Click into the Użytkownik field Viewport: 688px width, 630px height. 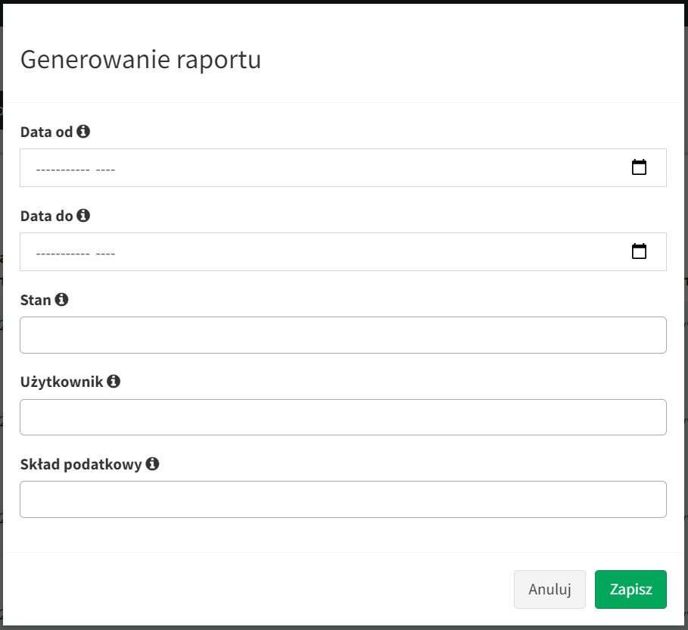(x=343, y=417)
